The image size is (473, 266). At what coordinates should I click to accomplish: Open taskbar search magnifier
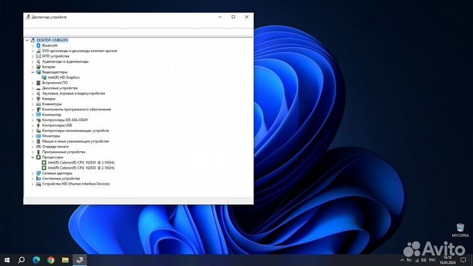22,260
